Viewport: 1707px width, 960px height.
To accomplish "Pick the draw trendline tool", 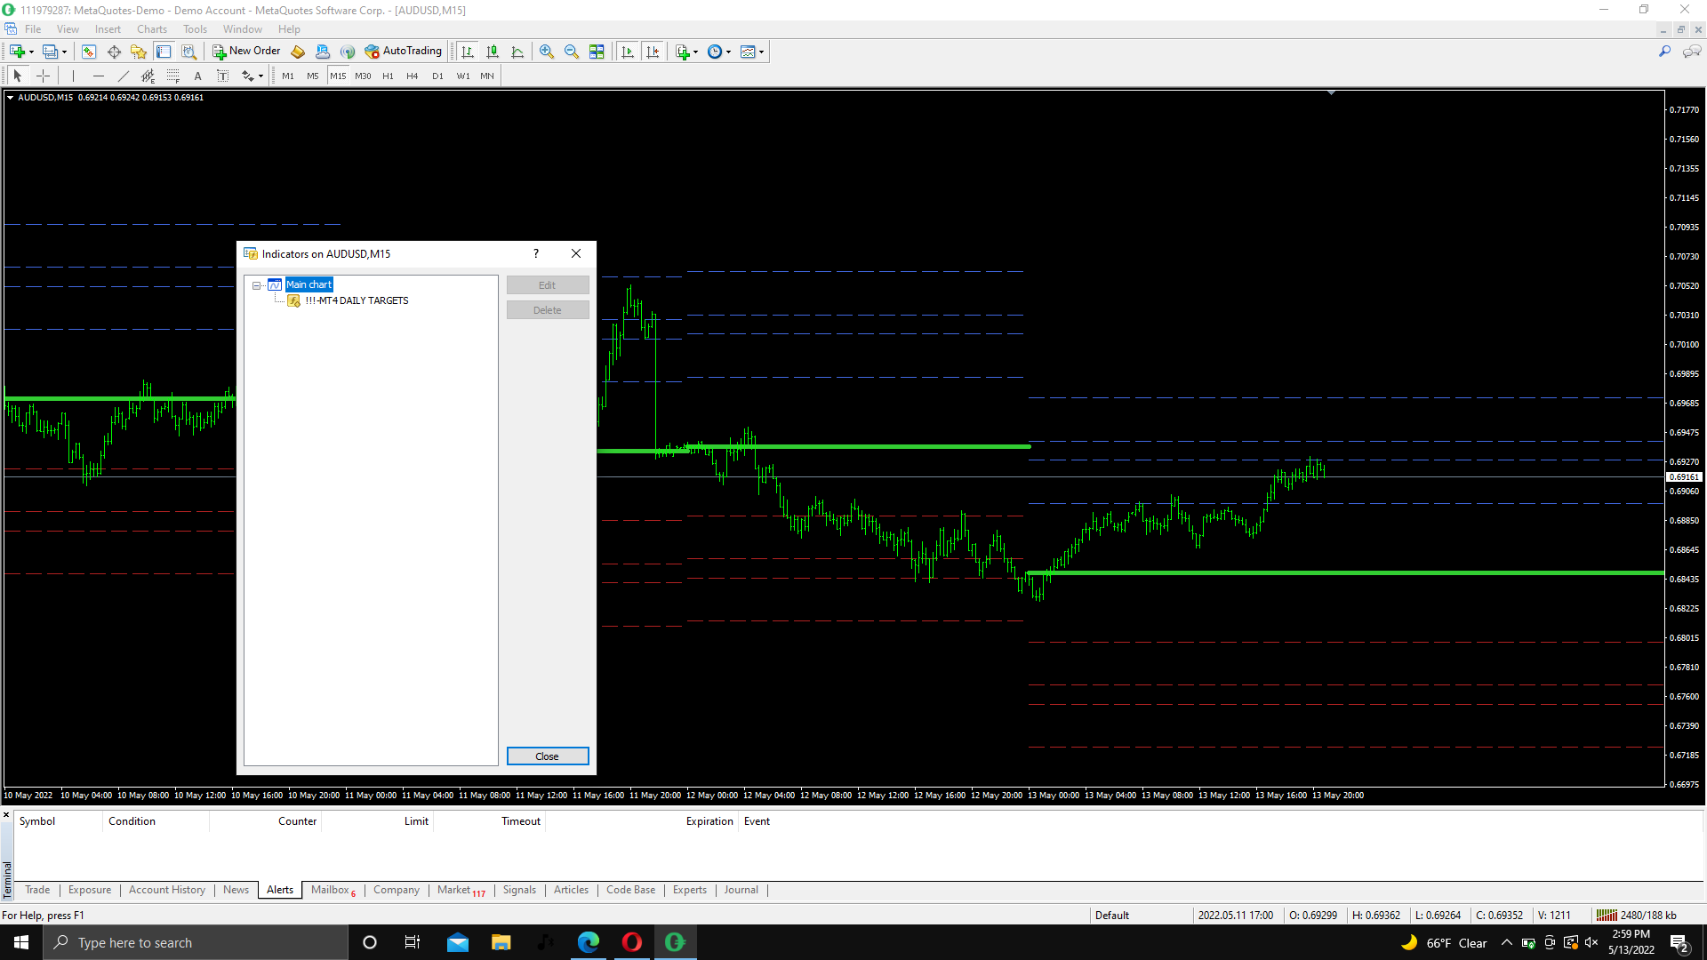I will coord(124,76).
